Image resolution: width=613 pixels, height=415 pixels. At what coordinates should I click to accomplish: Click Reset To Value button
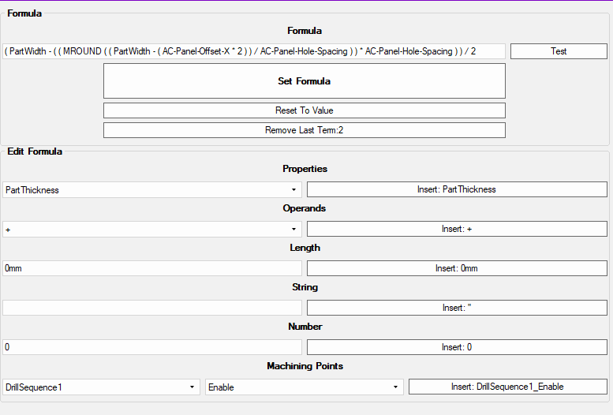[x=305, y=110]
